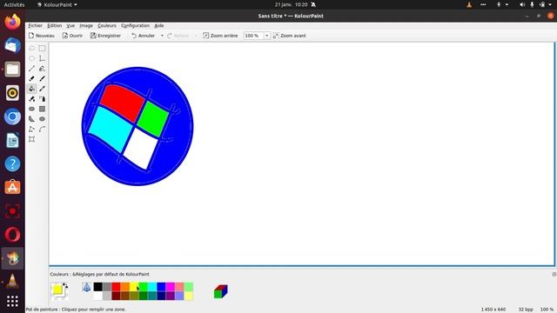Pick the transparent color diamond icon

pyautogui.click(x=87, y=287)
